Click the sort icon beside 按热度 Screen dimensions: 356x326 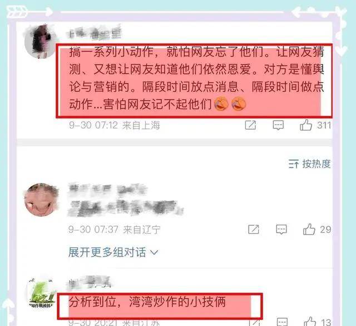(293, 164)
